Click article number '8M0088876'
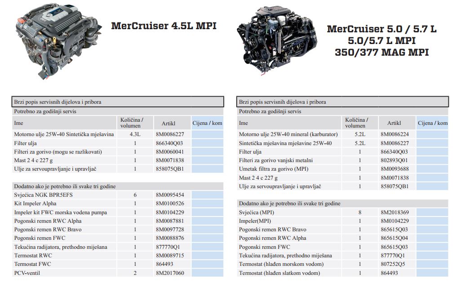 [x=170, y=238]
